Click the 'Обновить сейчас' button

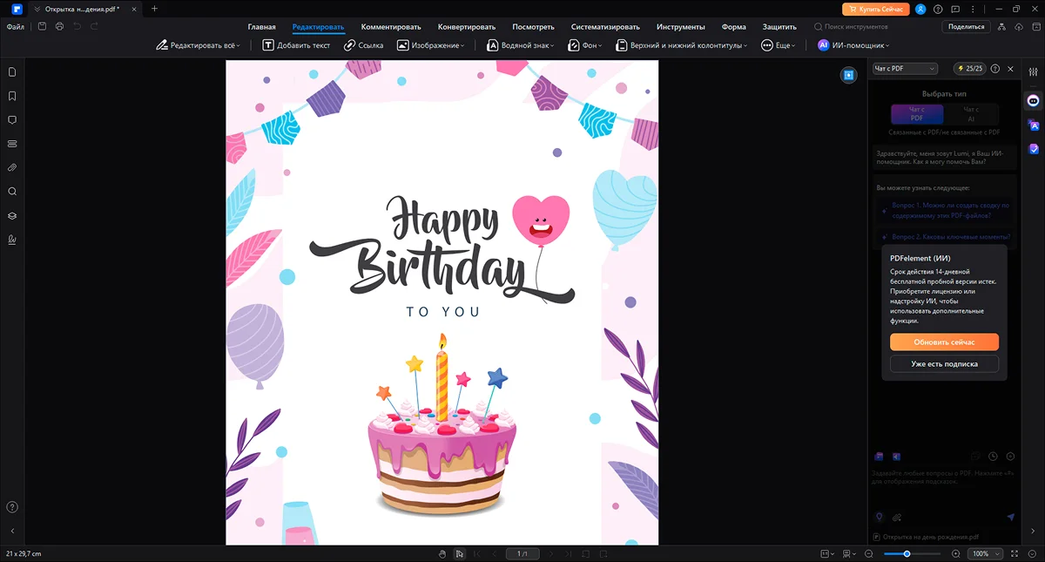tap(944, 342)
